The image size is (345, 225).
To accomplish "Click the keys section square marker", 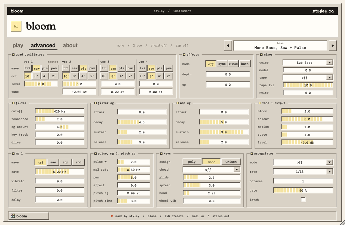I will pyautogui.click(x=161, y=153).
